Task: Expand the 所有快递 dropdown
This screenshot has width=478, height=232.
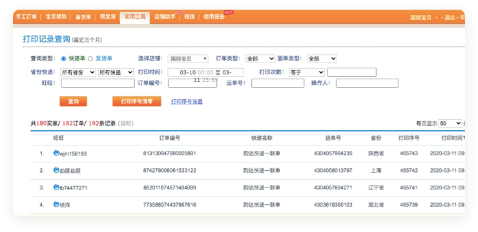Action: tap(116, 72)
